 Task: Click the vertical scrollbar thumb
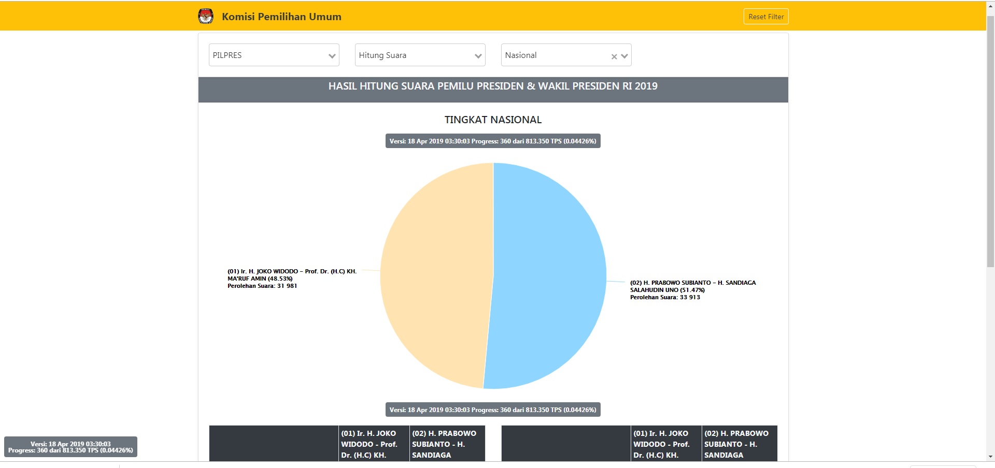tap(990, 140)
